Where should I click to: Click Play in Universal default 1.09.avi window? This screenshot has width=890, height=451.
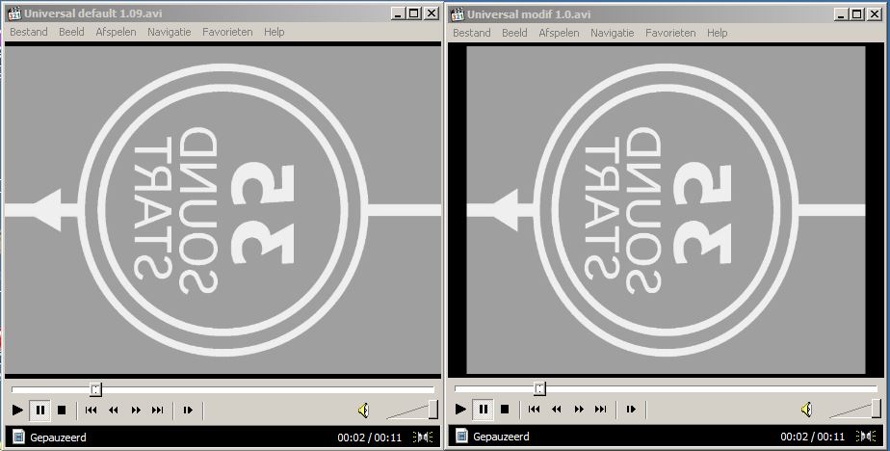[x=17, y=410]
